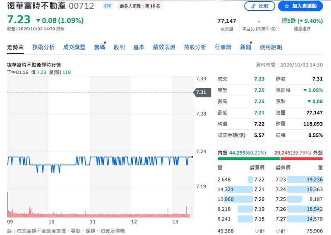Click the 內盤 44,259(60.21%) figure
This screenshot has width=331, height=235.
[247, 153]
